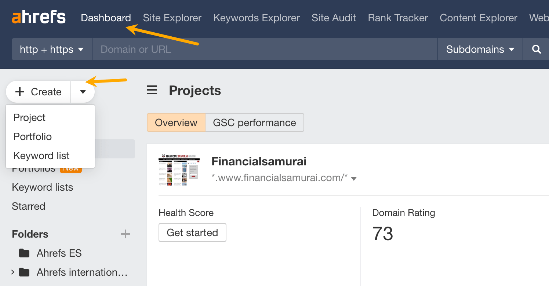549x286 pixels.
Task: Expand the financialsamurai.com scope dropdown
Action: (353, 178)
